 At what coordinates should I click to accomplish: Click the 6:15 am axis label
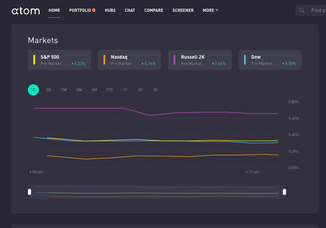pos(252,172)
